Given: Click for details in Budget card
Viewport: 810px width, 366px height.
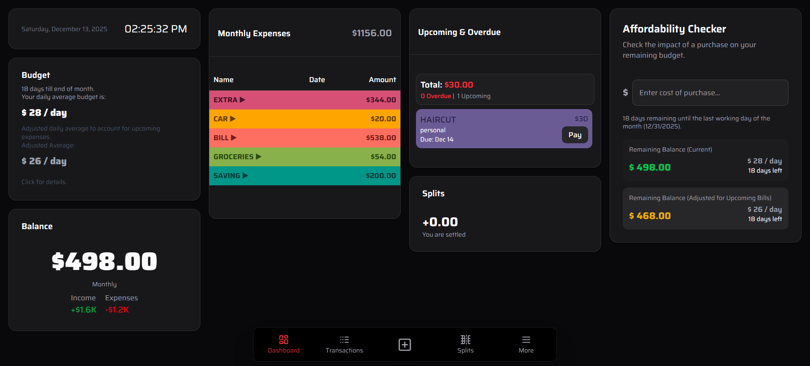Looking at the screenshot, I should (44, 182).
